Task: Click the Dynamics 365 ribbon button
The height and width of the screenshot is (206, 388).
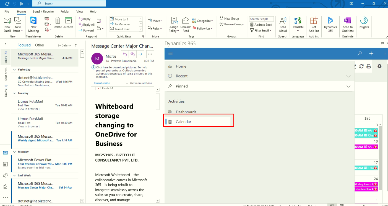Action: [330, 25]
